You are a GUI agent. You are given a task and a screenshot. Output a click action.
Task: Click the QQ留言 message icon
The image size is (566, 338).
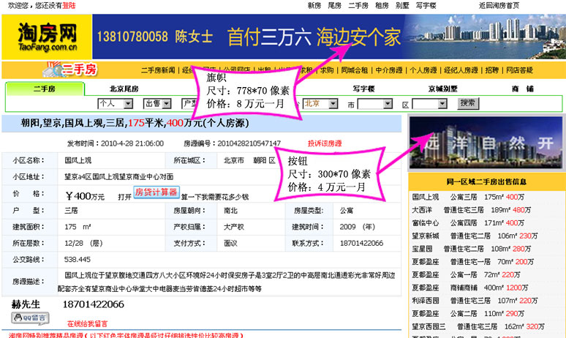pyautogui.click(x=29, y=318)
